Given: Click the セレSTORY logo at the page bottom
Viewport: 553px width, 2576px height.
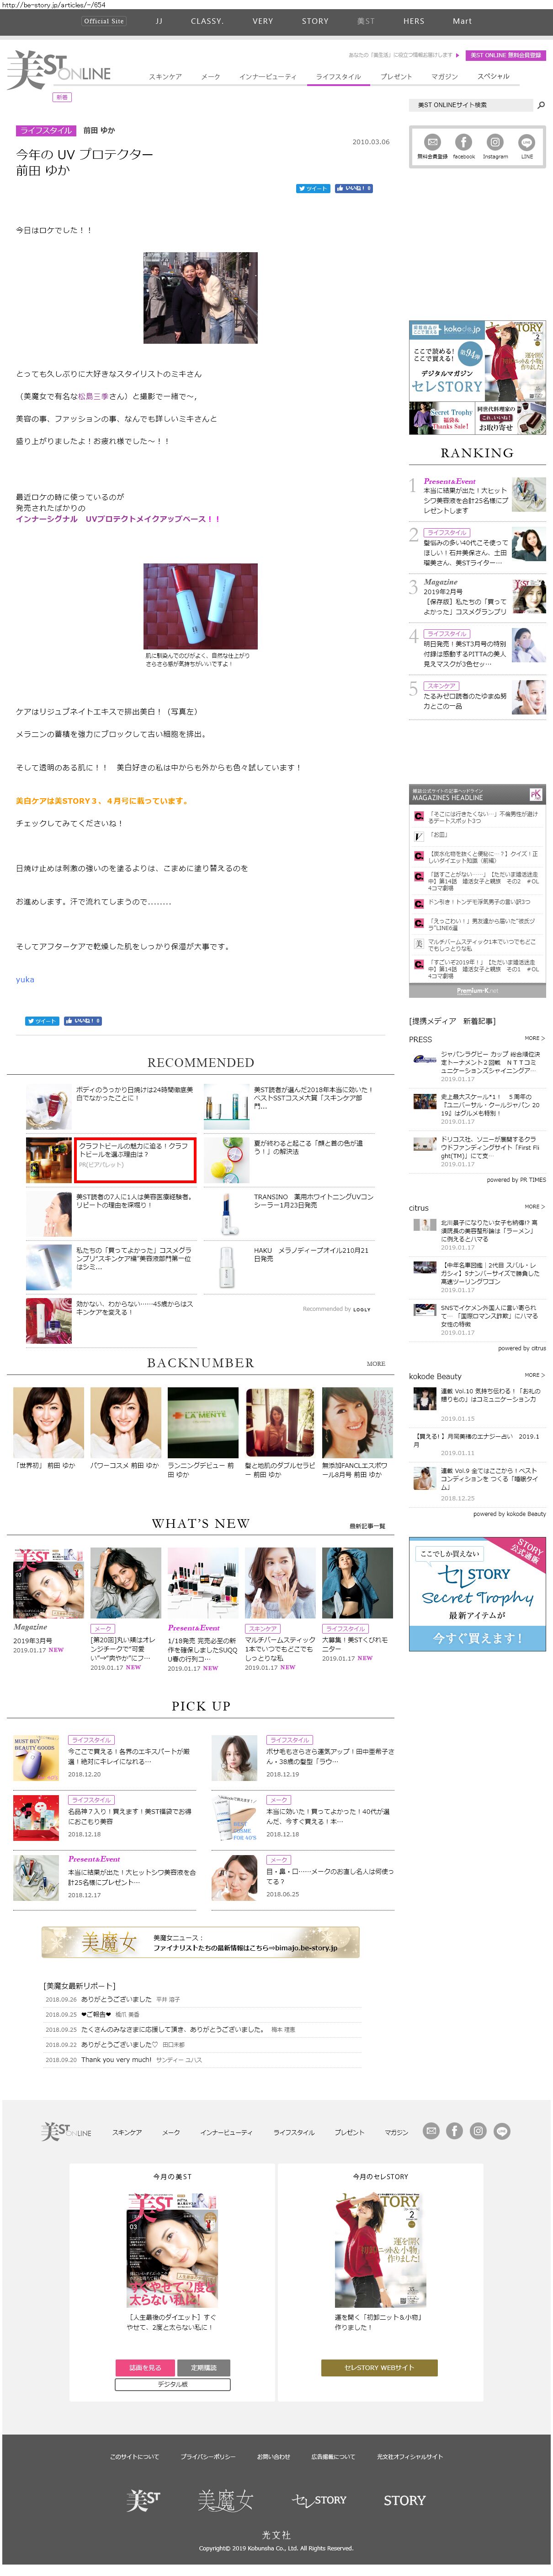Looking at the screenshot, I should (x=319, y=2500).
